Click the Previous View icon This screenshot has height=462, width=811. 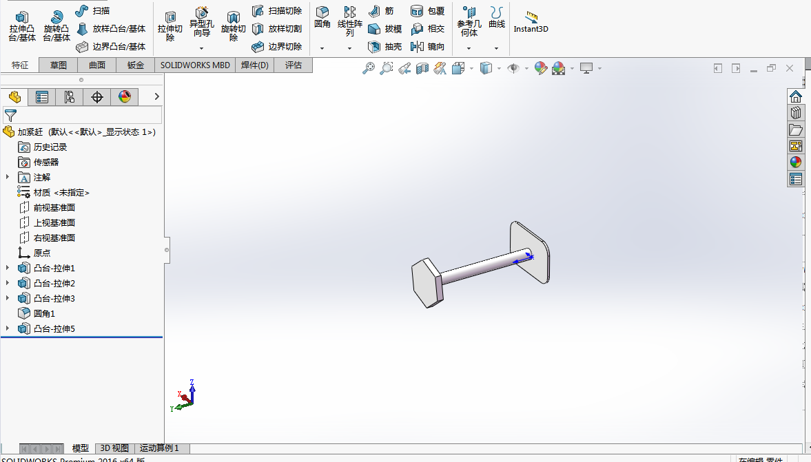[404, 68]
